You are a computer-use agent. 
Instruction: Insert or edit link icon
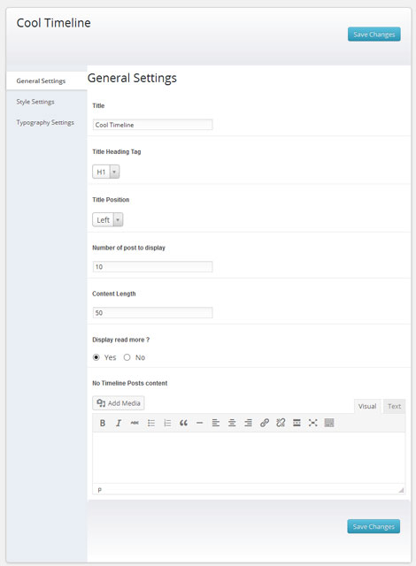265,423
